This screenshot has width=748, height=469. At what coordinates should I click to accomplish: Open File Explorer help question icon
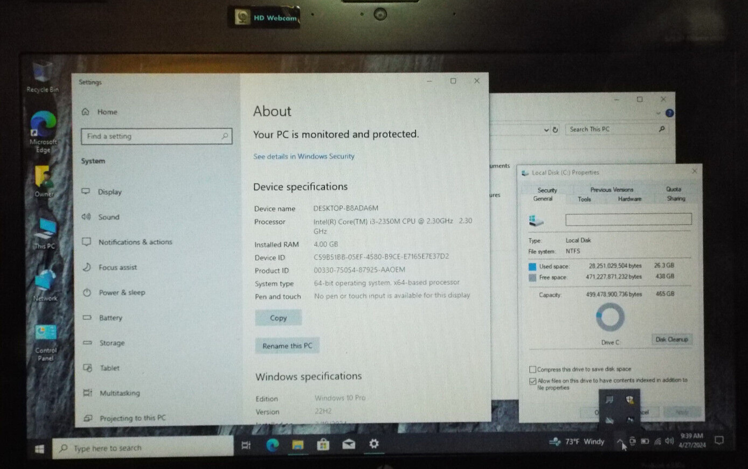click(x=669, y=113)
